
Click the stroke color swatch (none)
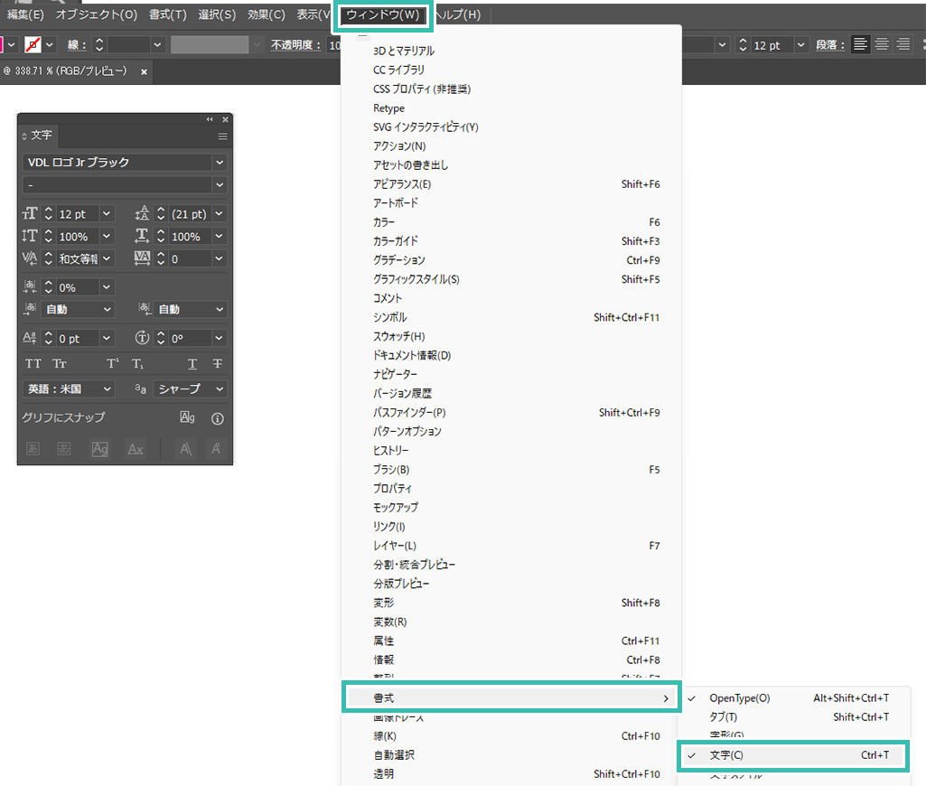point(33,44)
